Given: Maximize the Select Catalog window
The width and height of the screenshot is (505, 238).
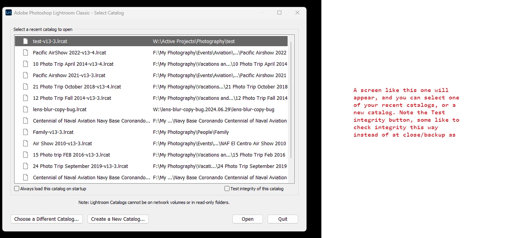Looking at the screenshot, I should (279, 13).
